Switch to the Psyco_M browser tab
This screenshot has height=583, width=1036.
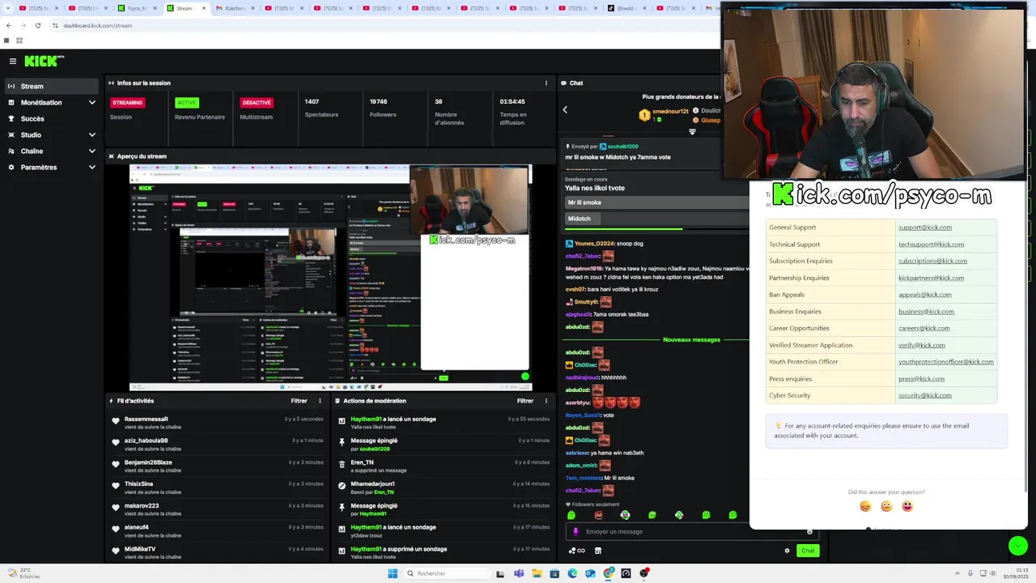click(136, 8)
